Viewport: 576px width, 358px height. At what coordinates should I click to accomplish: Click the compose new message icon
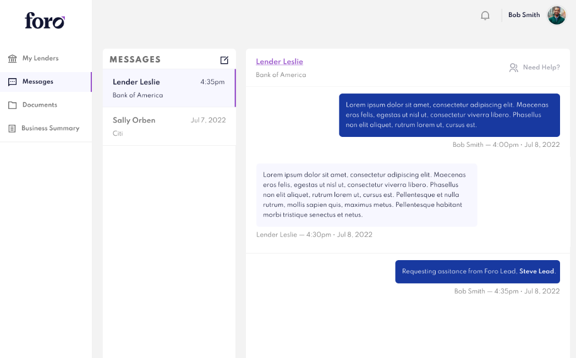tap(224, 60)
